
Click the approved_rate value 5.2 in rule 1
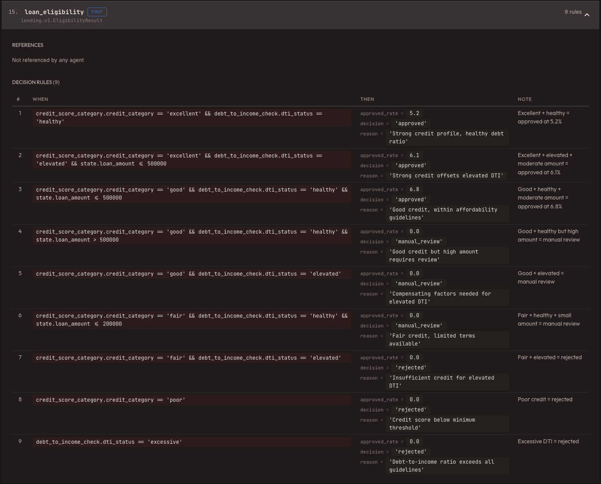[414, 113]
